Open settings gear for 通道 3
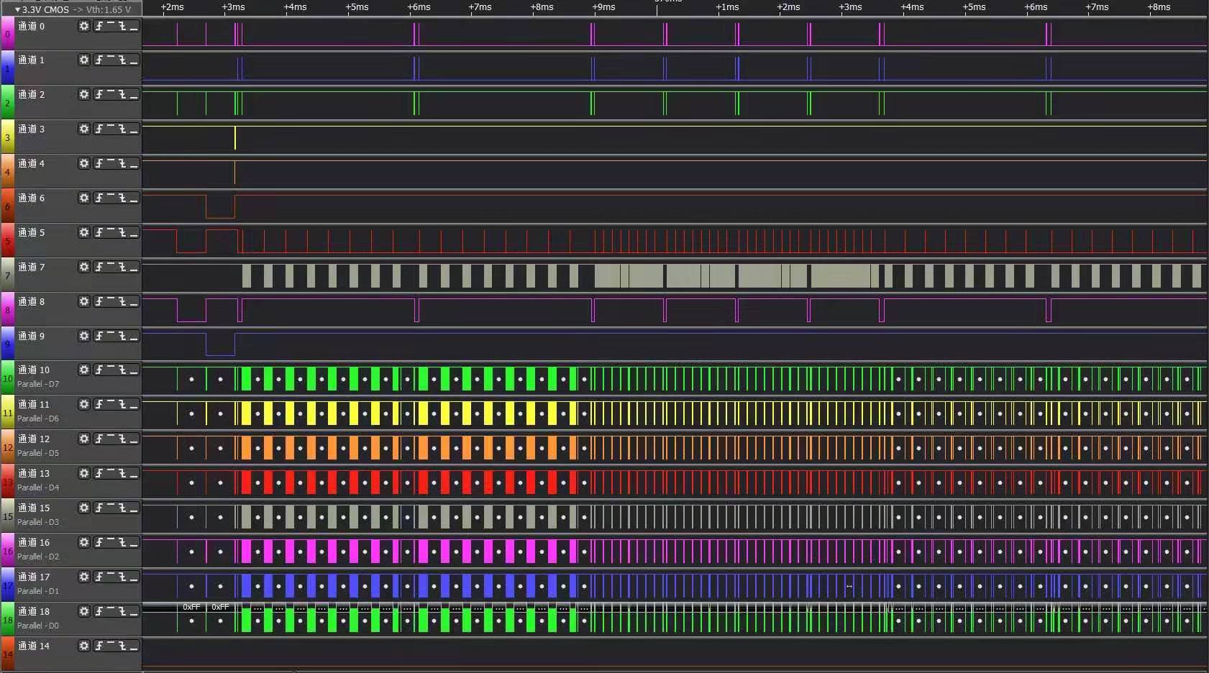Screen dimensions: 1209x673 (84, 129)
